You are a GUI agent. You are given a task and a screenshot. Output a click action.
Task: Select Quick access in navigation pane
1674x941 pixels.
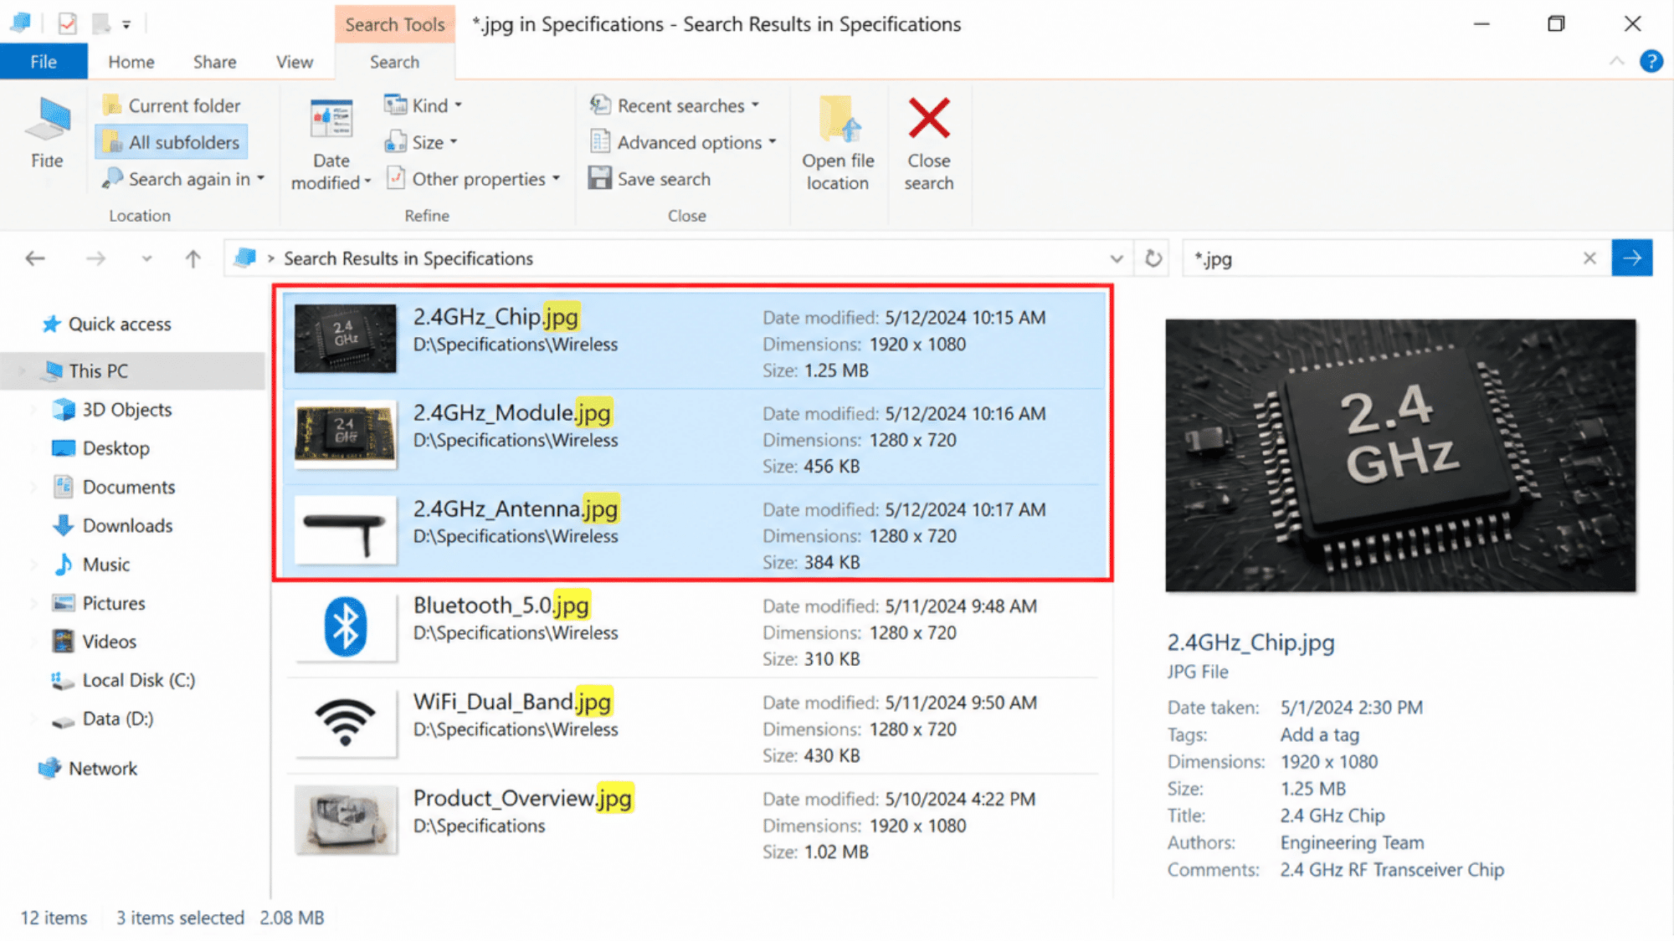(107, 324)
